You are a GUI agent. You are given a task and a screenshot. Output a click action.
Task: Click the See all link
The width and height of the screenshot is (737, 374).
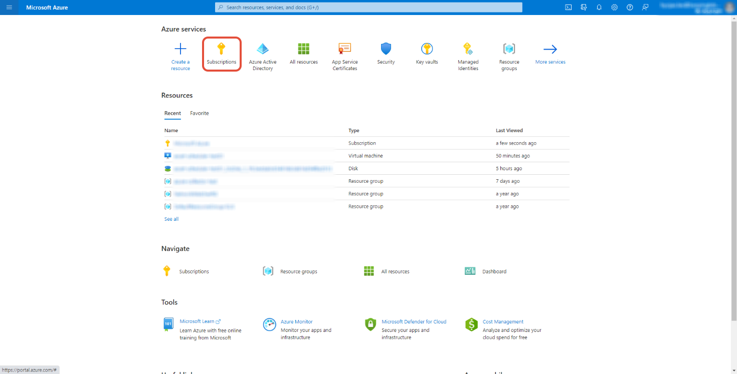point(171,219)
